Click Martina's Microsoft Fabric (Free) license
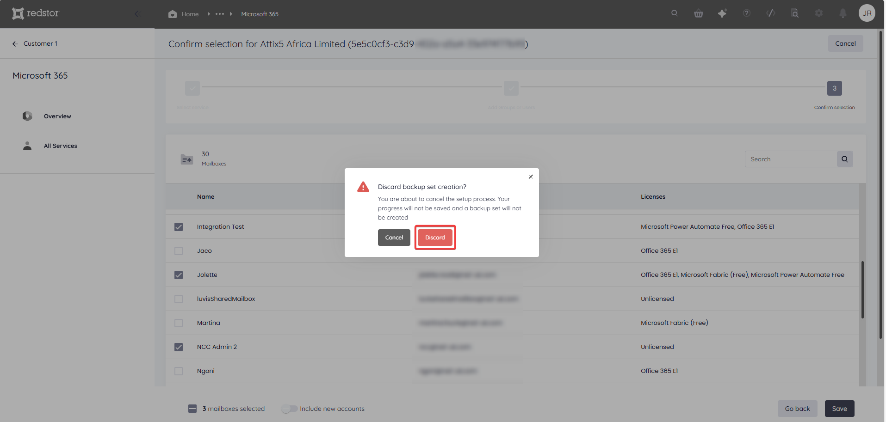The image size is (886, 422). (674, 323)
